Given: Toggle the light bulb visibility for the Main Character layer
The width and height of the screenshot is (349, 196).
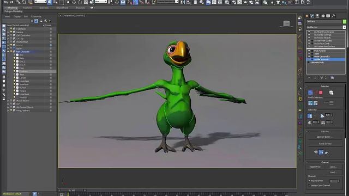Looking at the screenshot, I should click(x=11, y=52).
